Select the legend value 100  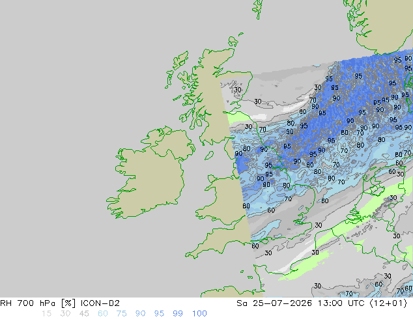point(199,314)
